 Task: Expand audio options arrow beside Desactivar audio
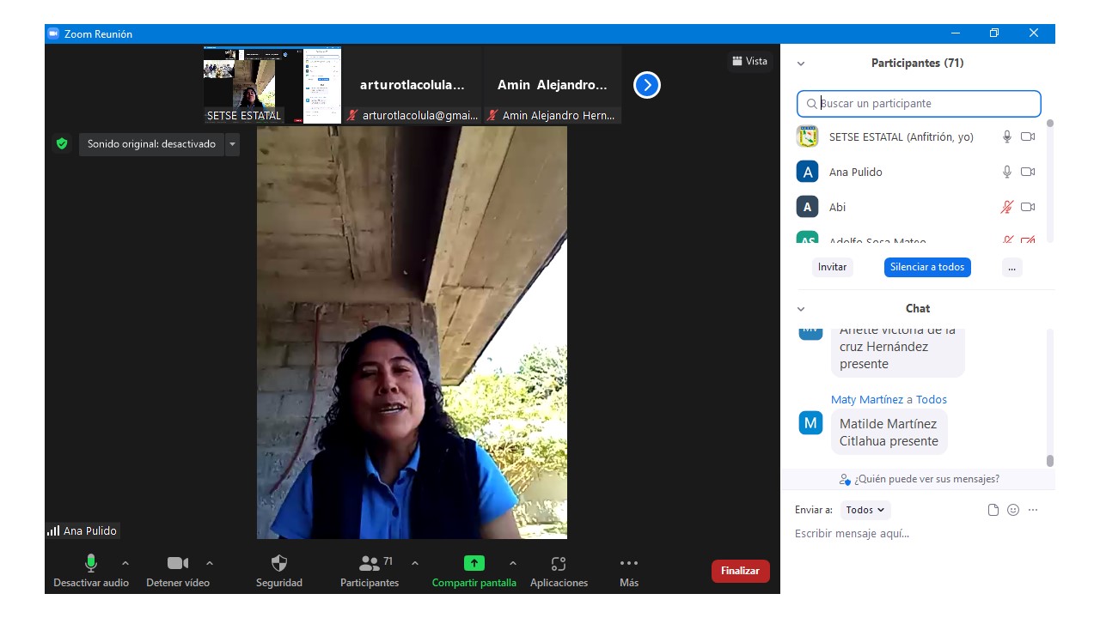tap(125, 563)
